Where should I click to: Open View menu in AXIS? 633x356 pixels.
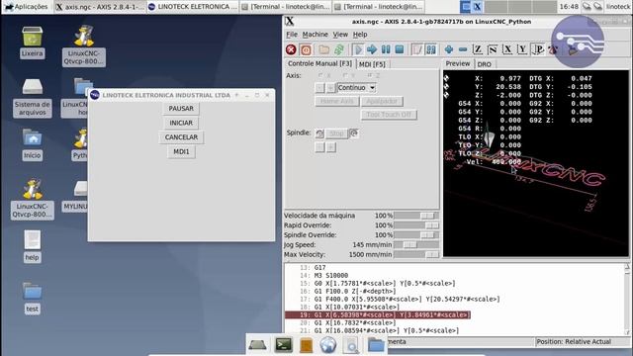[340, 35]
